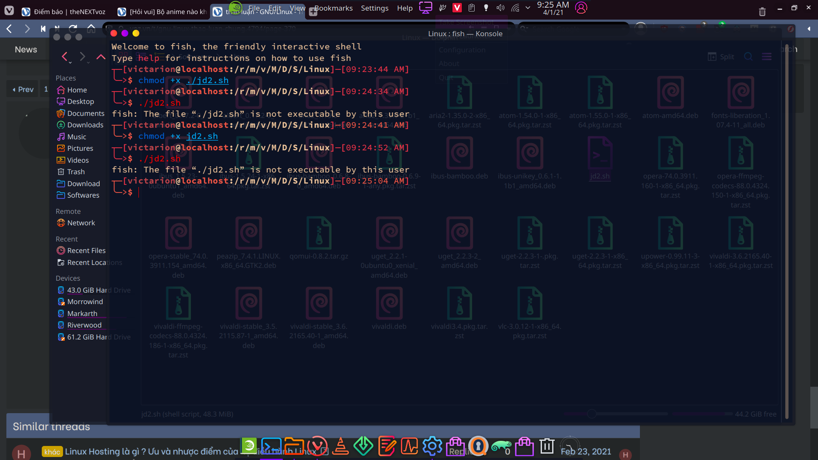This screenshot has width=818, height=460.
Task: Toggle Vivaldi side panel arrow
Action: [x=809, y=29]
